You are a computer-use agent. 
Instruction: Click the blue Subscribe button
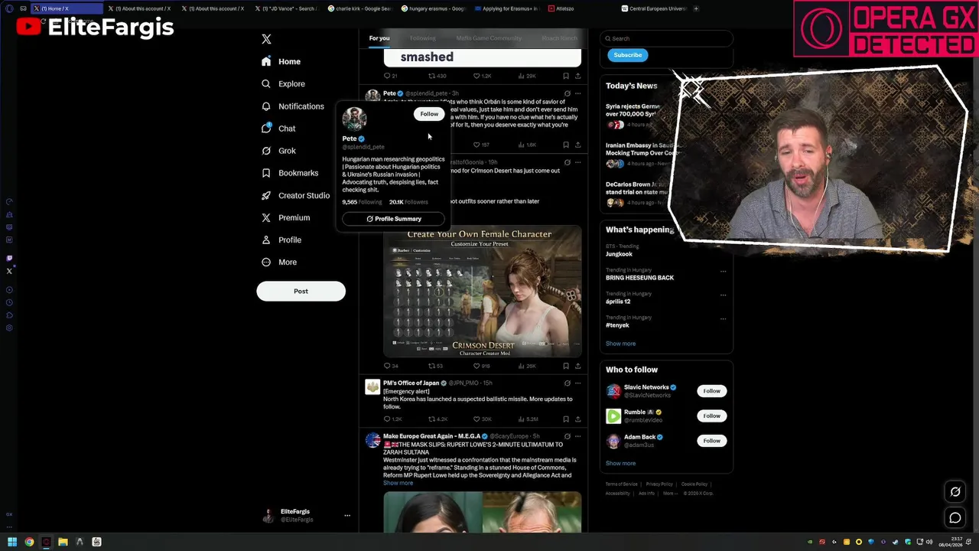coord(627,55)
